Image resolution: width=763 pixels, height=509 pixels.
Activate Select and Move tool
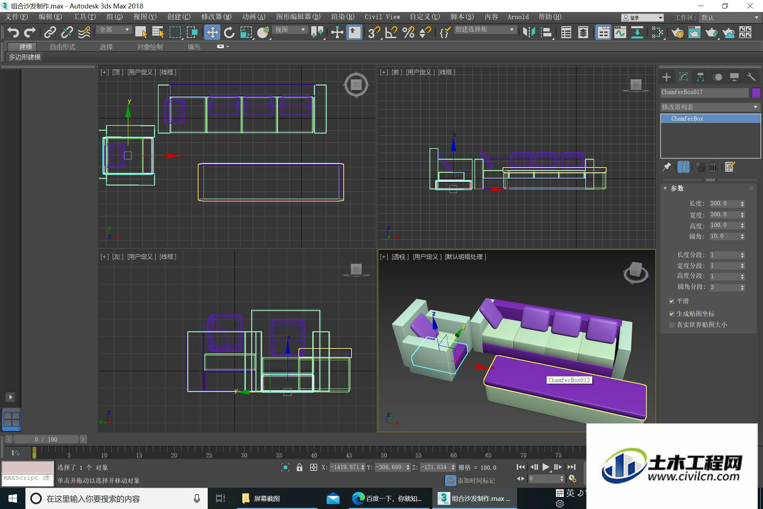coord(212,33)
